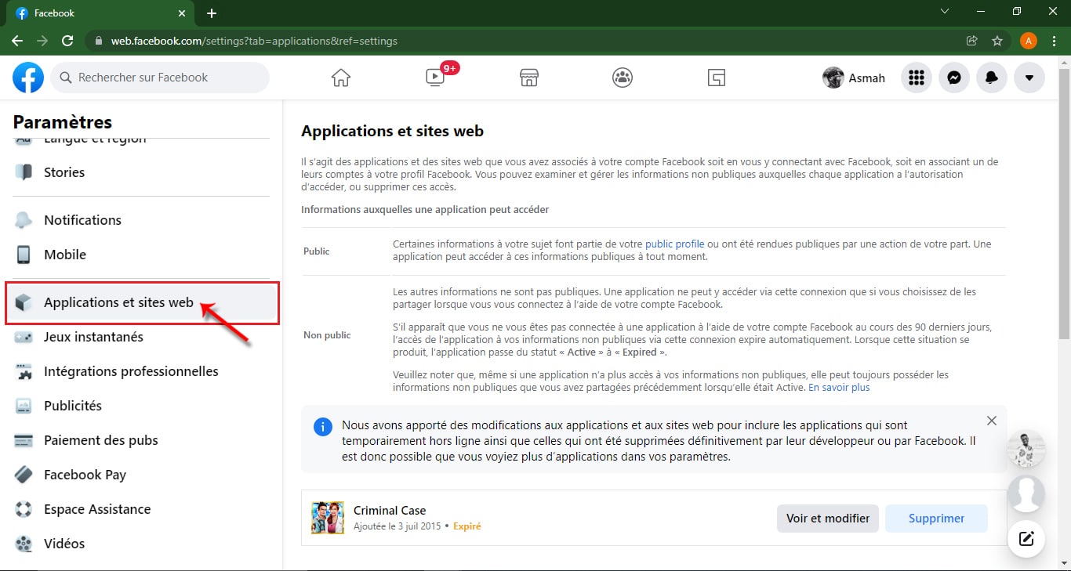Open Paiement des pubs settings
The width and height of the screenshot is (1071, 571).
click(141, 440)
